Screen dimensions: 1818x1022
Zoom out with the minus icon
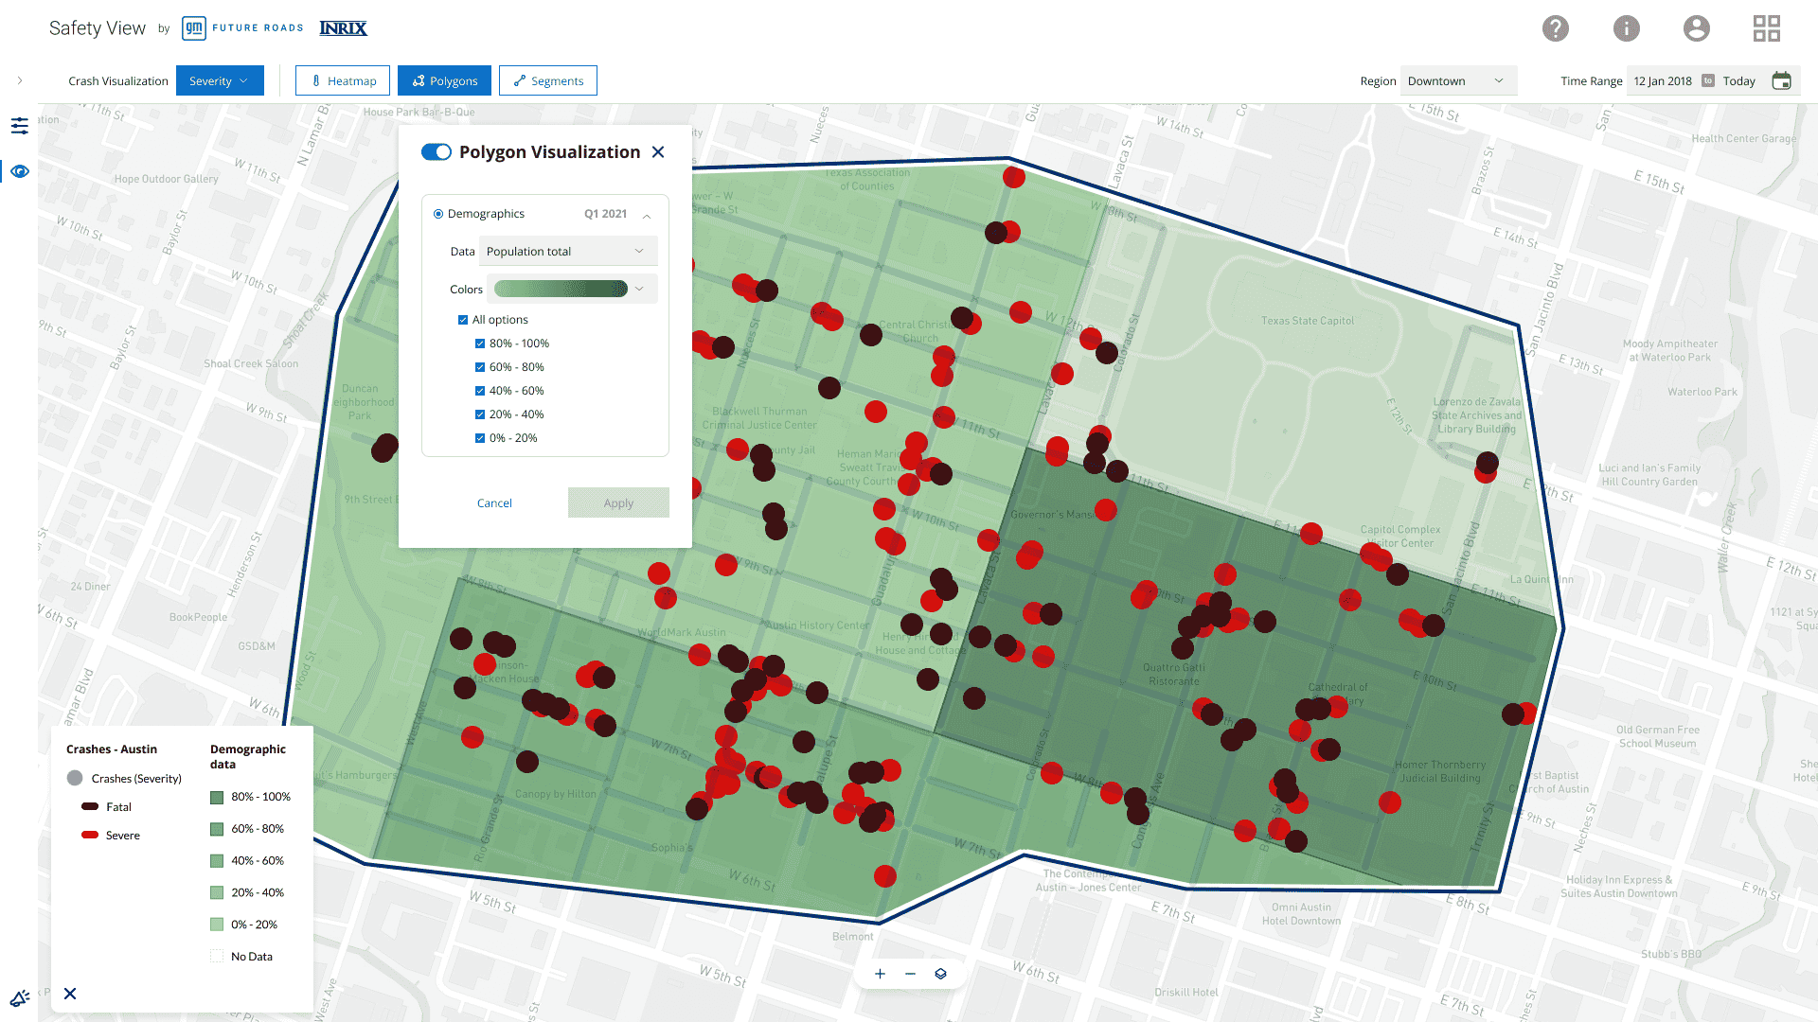pyautogui.click(x=910, y=974)
